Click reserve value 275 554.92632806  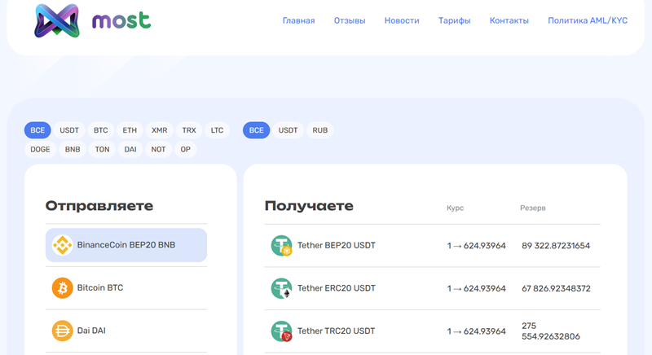click(x=551, y=331)
